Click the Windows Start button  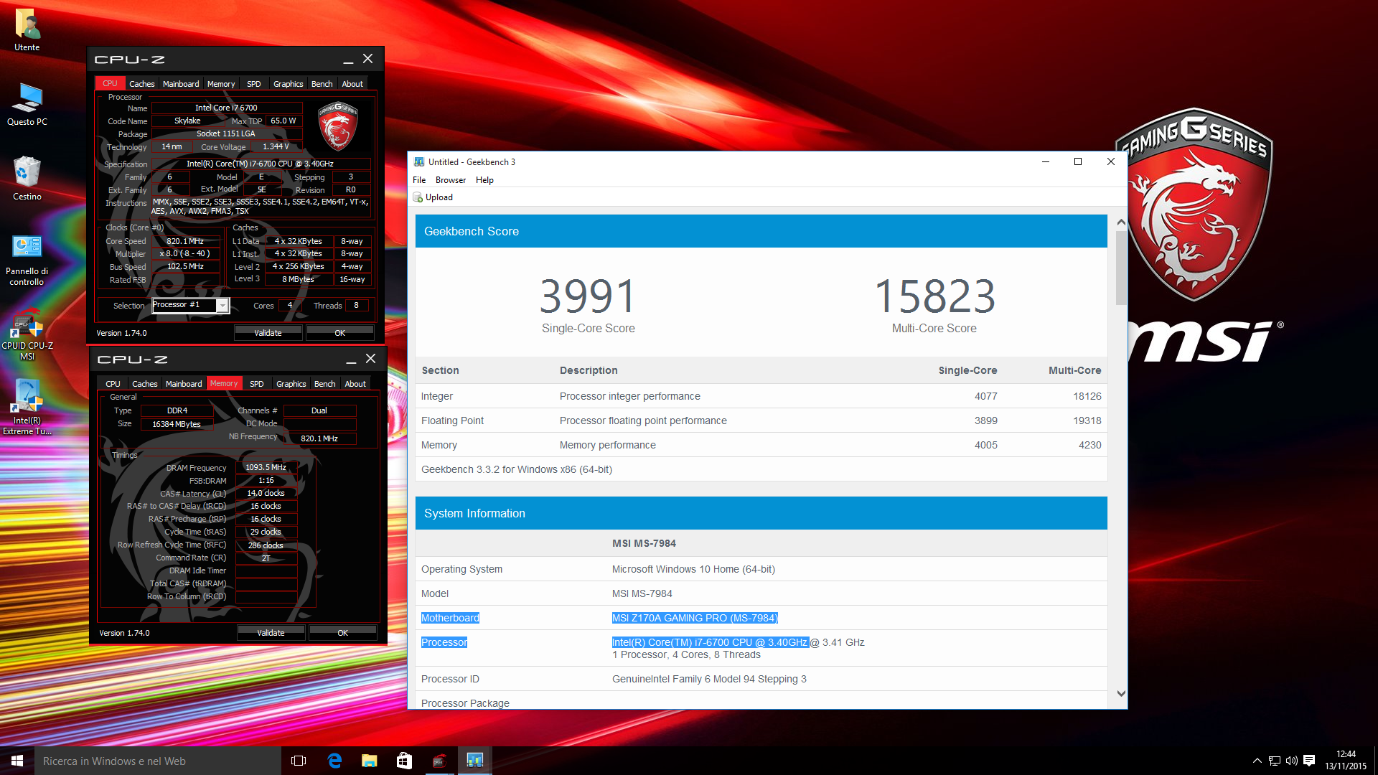tap(17, 761)
